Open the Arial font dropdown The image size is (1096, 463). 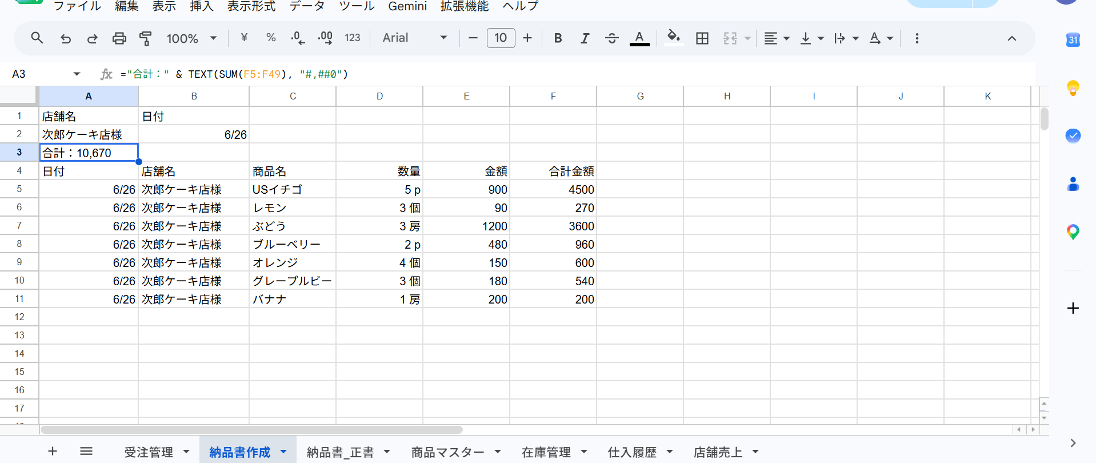[x=414, y=38]
